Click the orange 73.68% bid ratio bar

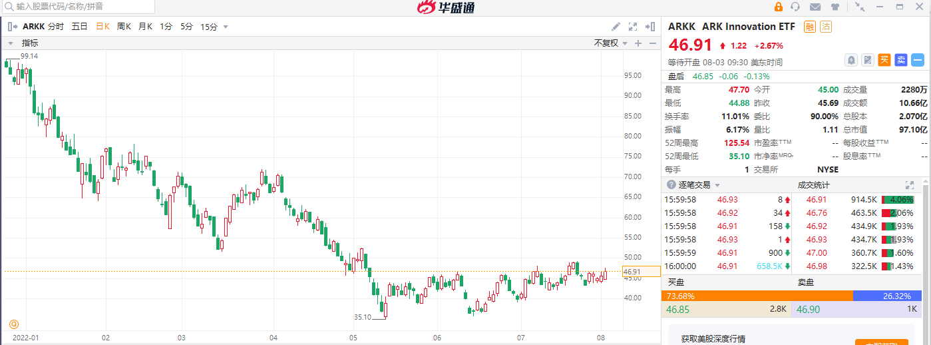tap(757, 296)
